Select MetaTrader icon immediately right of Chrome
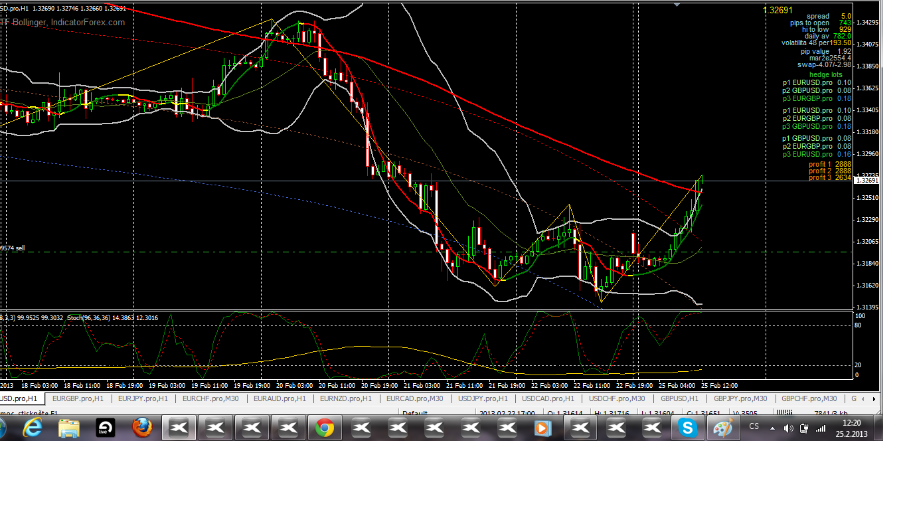The image size is (907, 510). (361, 428)
